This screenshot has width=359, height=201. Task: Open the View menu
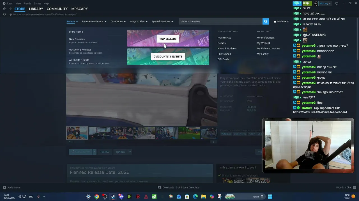coord(18,3)
